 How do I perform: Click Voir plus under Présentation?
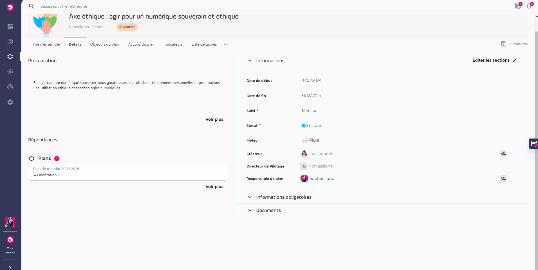pos(214,119)
